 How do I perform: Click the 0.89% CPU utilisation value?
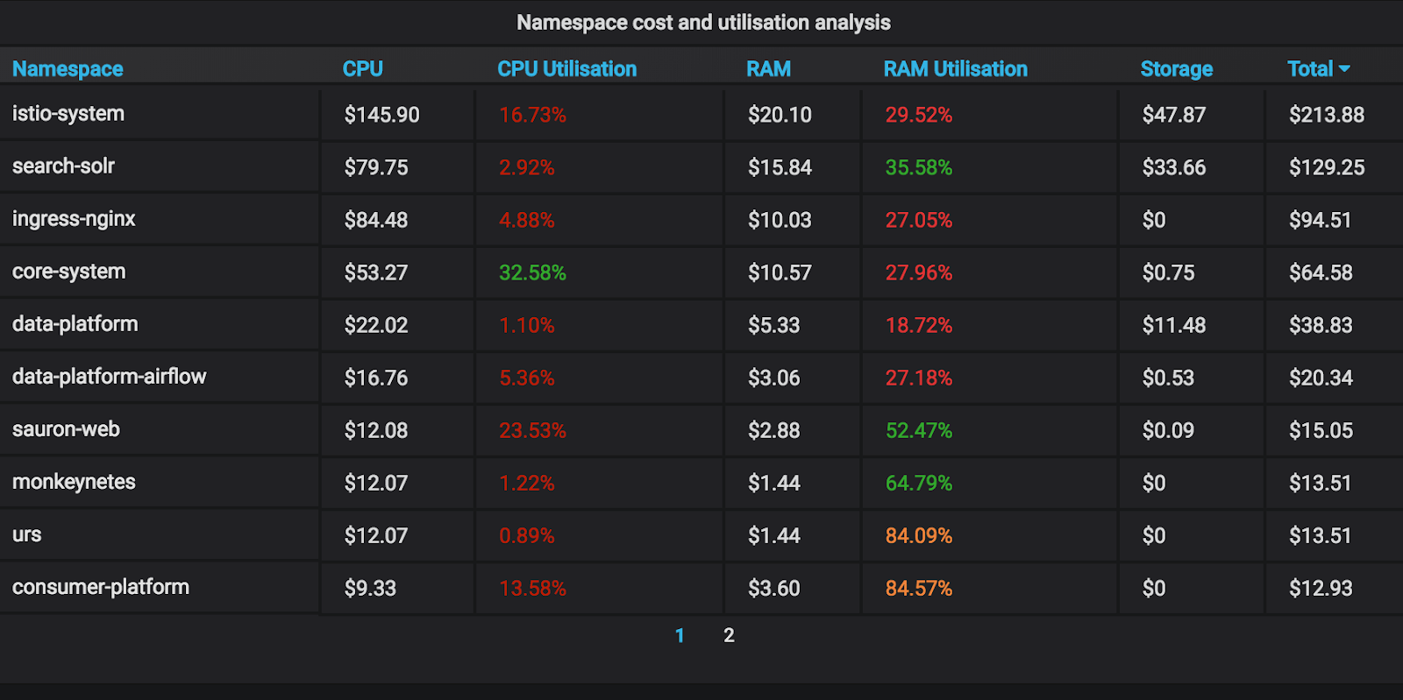[527, 535]
